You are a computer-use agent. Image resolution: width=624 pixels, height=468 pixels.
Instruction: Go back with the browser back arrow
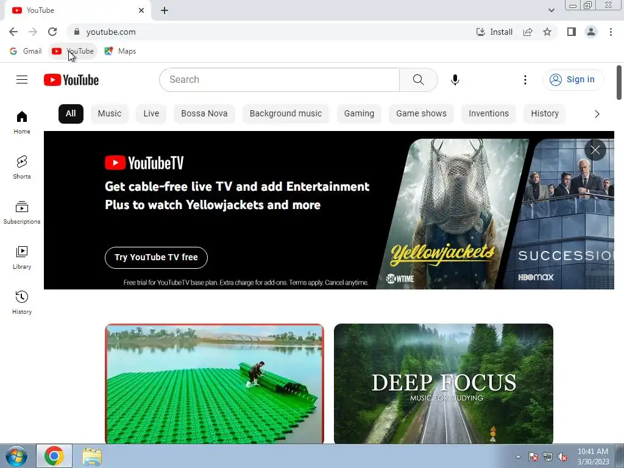coord(13,32)
